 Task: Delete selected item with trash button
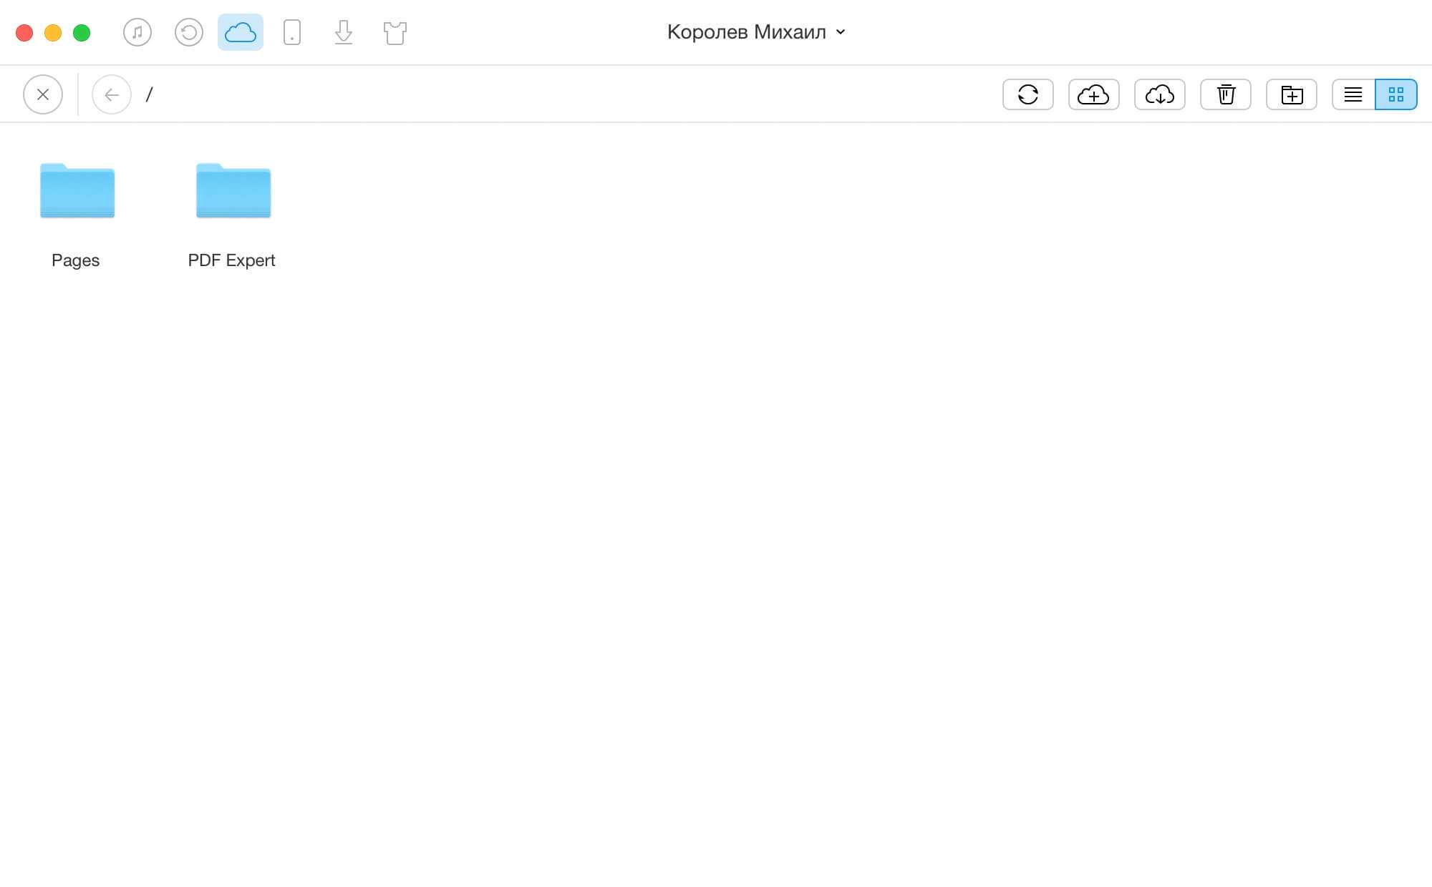coord(1225,94)
